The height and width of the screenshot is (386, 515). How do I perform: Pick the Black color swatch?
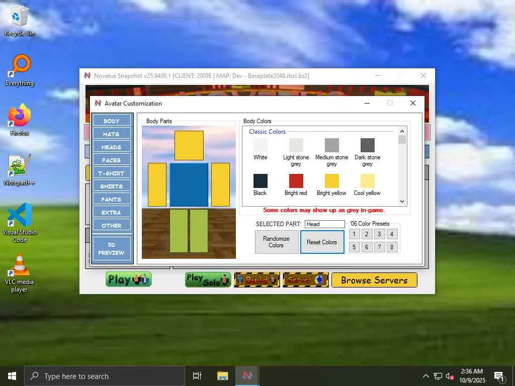(260, 181)
